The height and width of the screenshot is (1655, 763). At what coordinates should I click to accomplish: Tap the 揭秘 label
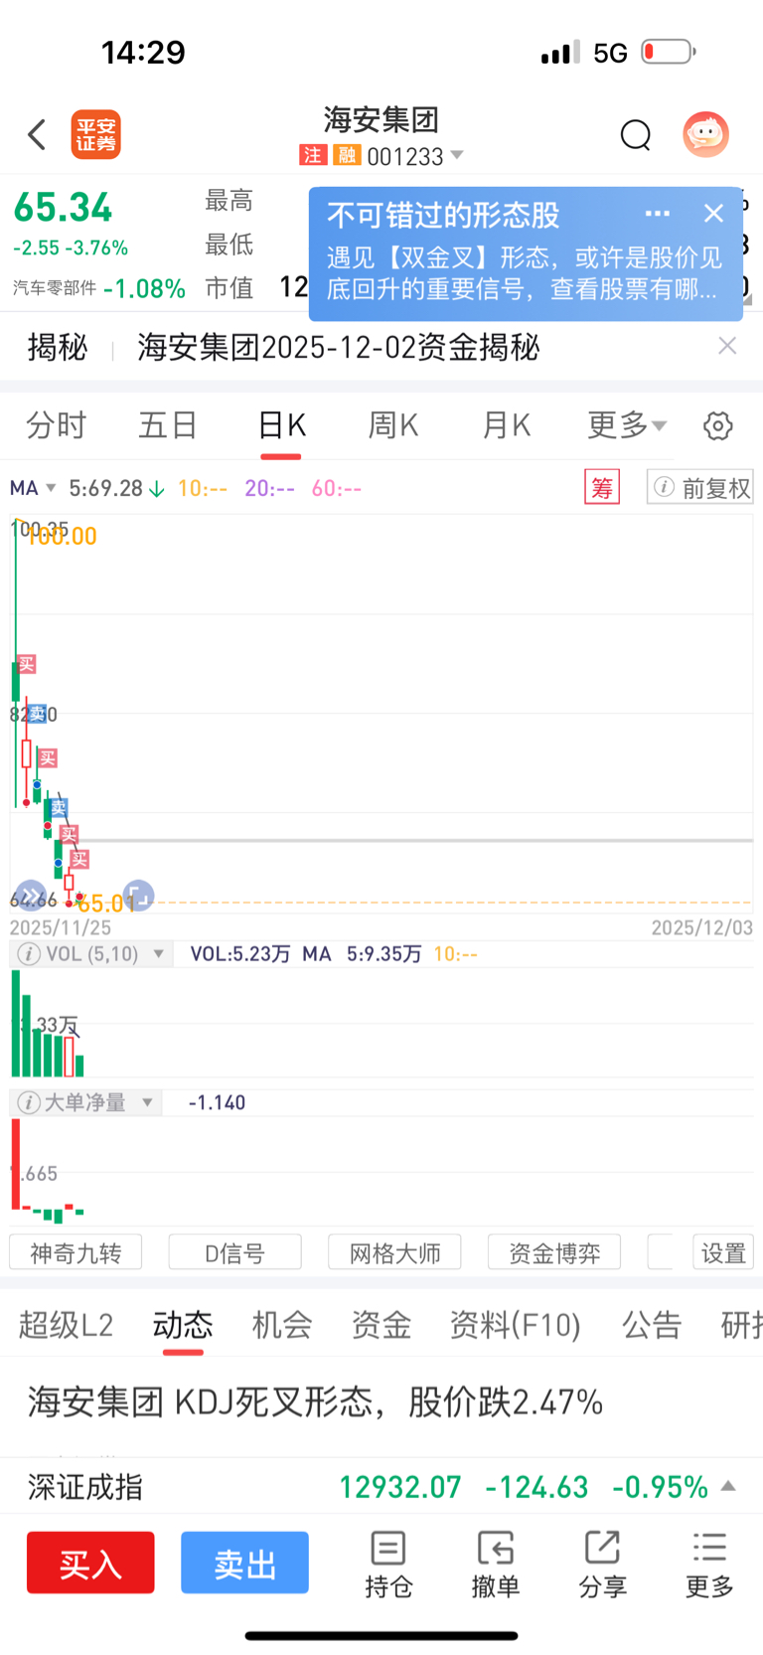click(58, 347)
